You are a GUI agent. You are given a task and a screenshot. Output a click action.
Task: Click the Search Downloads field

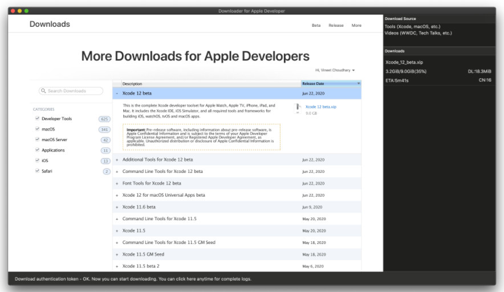[71, 91]
